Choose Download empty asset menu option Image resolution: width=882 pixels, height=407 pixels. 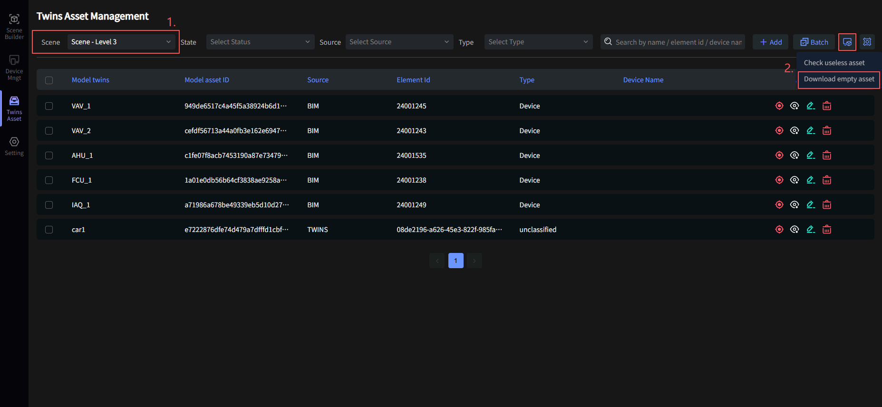839,79
